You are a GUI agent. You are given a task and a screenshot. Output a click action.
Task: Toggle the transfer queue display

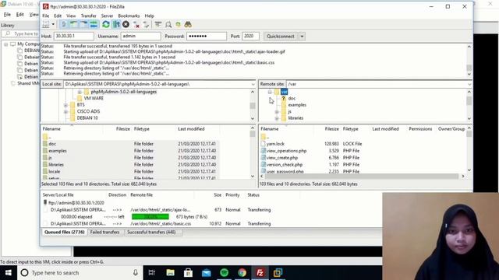coord(94,24)
